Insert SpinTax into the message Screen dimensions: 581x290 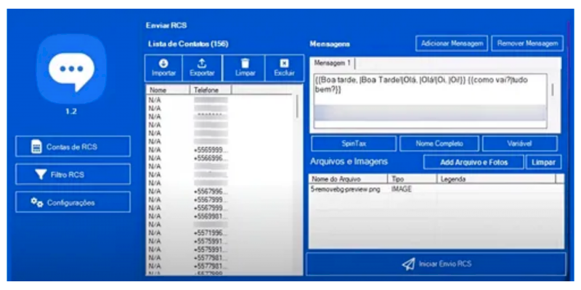354,144
